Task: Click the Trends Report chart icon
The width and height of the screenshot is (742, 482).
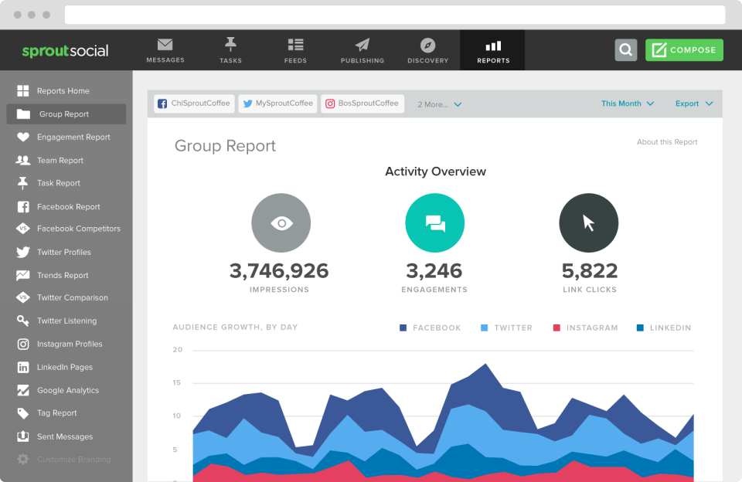Action: [22, 275]
